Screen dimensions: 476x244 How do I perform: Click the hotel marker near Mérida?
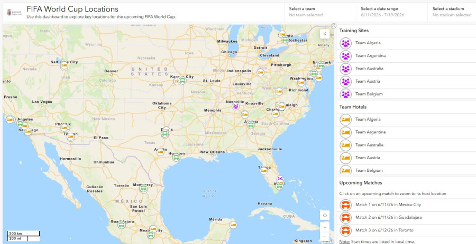(x=233, y=225)
